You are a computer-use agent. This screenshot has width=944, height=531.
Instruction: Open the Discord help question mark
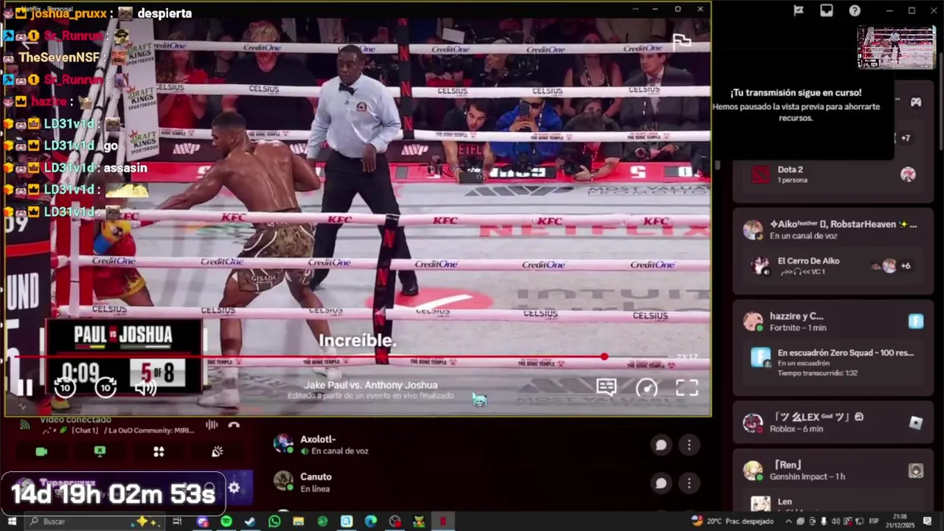coord(855,10)
